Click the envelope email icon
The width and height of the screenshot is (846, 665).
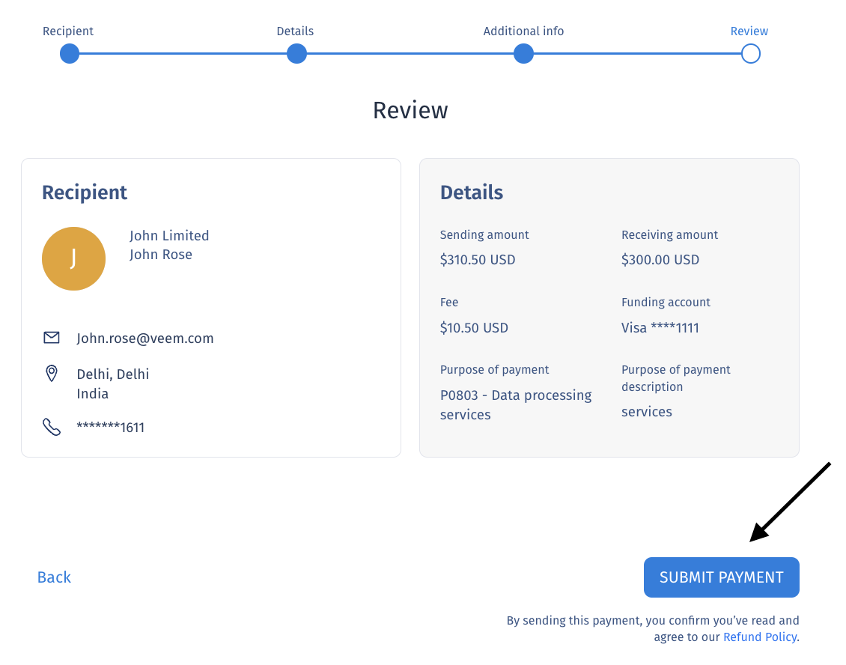pos(52,338)
